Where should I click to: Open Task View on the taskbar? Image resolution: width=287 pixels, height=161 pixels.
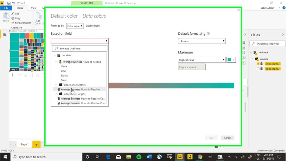tap(97, 157)
